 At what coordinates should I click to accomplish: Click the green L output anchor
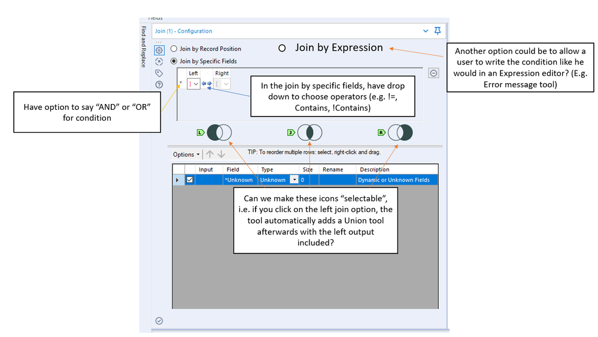(201, 133)
